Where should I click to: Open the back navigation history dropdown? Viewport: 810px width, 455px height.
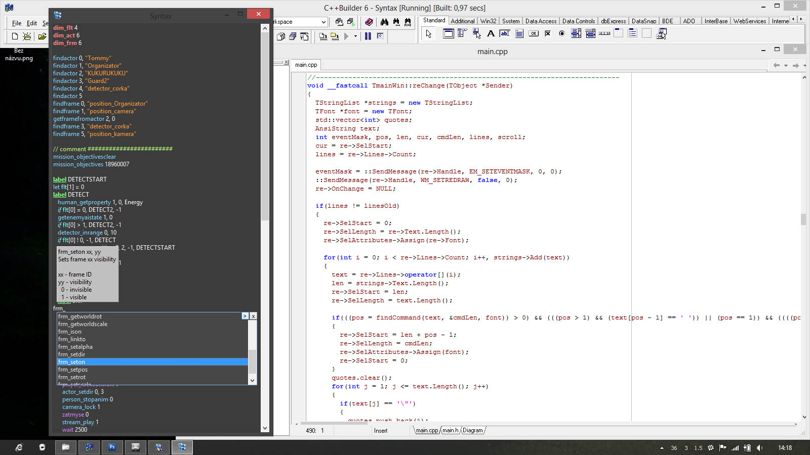point(786,65)
